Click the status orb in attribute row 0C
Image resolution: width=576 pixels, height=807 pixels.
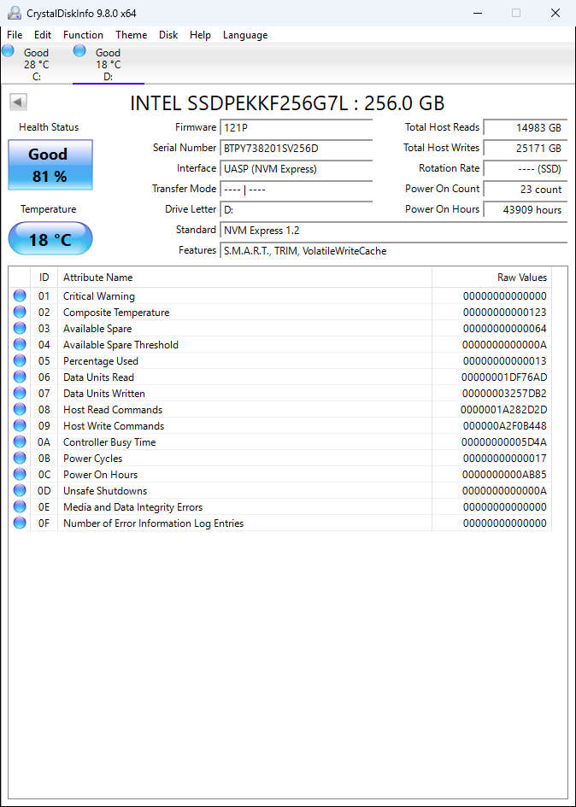(20, 474)
